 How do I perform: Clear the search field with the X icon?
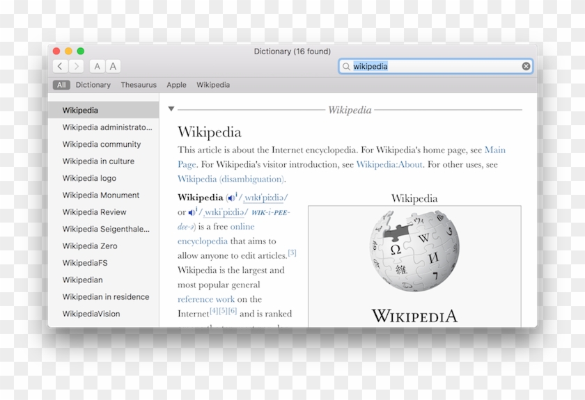click(x=526, y=66)
